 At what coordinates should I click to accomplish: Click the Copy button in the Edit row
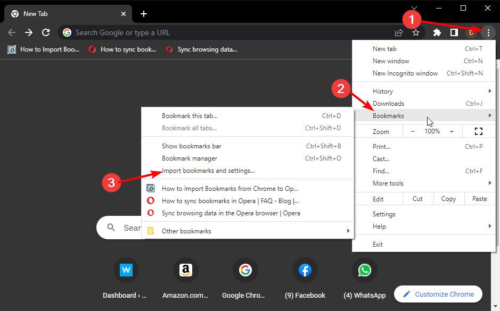pos(448,199)
